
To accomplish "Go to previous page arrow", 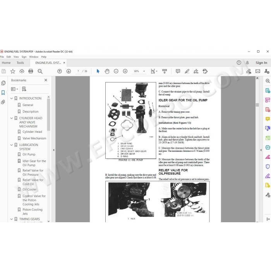I will pos(60,71).
